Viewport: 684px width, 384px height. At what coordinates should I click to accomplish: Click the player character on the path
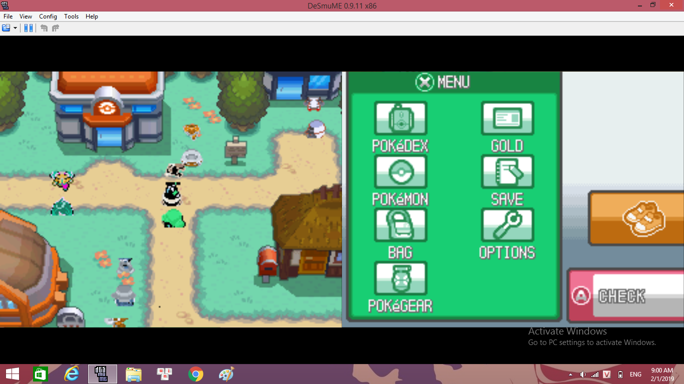point(171,194)
